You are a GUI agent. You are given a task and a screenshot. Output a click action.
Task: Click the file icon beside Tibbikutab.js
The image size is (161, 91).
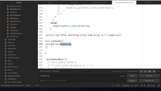pos(8,30)
